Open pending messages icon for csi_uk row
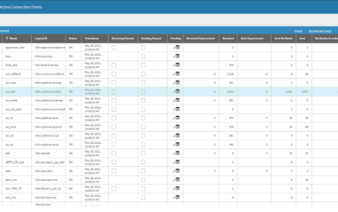Viewport: 338px width, 212px height. (x=177, y=136)
